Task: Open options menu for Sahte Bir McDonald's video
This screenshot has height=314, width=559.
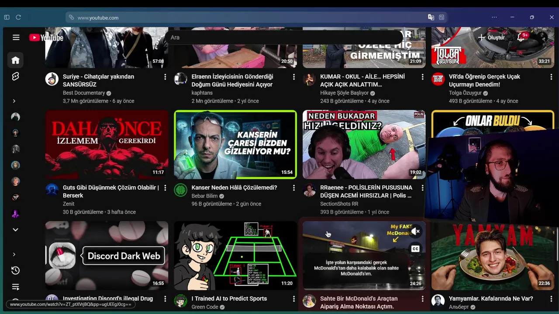Action: coord(422,299)
